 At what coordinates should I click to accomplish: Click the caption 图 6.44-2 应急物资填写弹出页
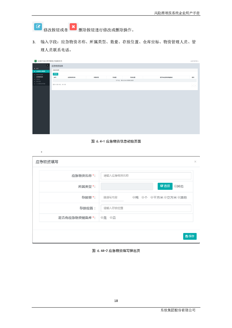point(116,251)
